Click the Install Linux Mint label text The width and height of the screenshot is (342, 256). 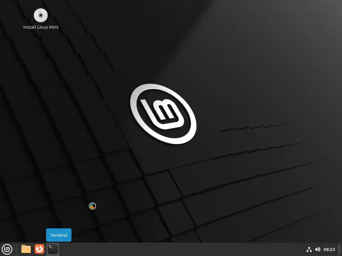pyautogui.click(x=41, y=27)
